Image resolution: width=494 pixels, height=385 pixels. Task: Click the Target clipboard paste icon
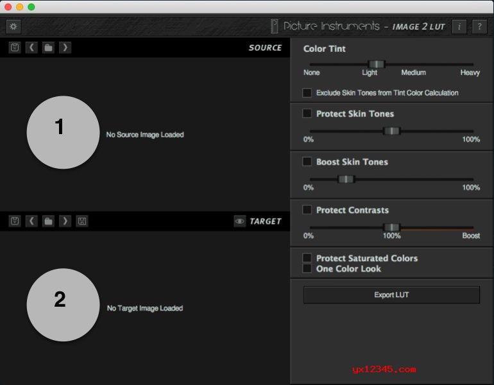(x=15, y=221)
